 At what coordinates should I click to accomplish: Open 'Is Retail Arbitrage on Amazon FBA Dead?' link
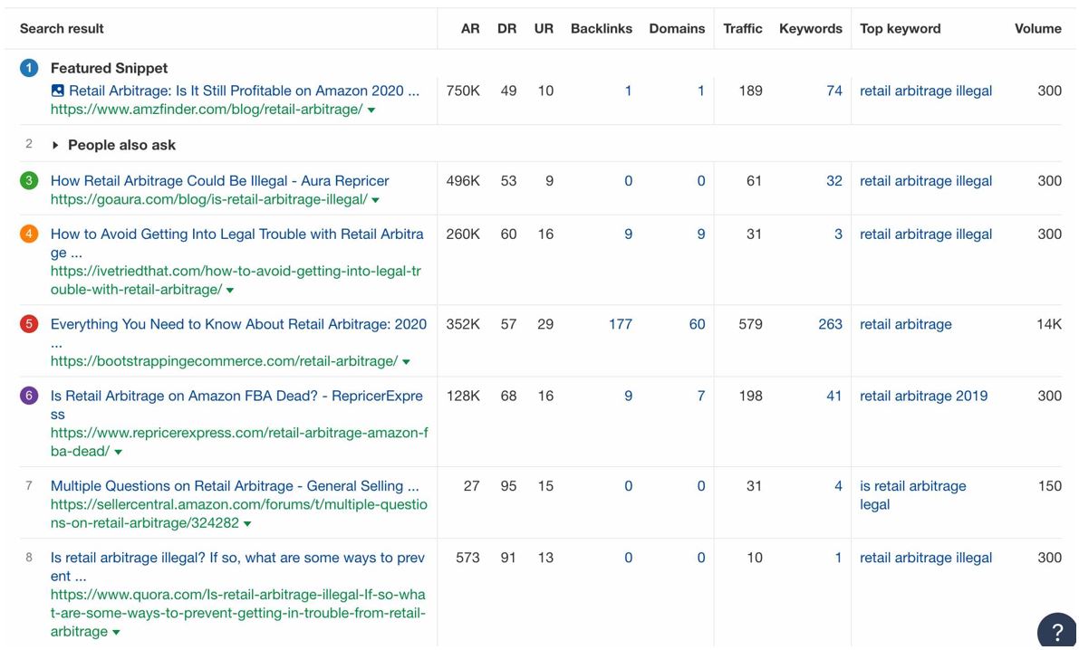pyautogui.click(x=236, y=405)
